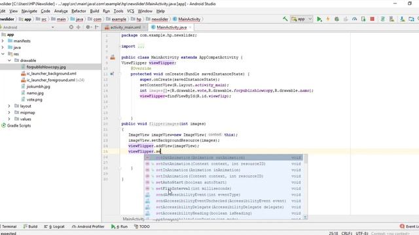Image resolution: width=419 pixels, height=235 pixels.
Task: Open the Run tool window at bottom
Action: 119,227
